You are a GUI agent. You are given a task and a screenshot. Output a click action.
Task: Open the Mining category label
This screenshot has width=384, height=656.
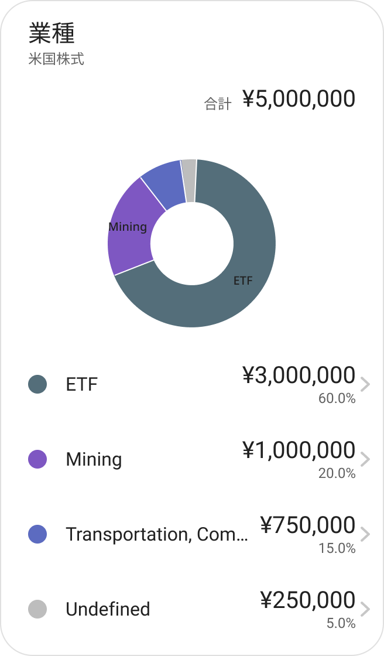94,459
